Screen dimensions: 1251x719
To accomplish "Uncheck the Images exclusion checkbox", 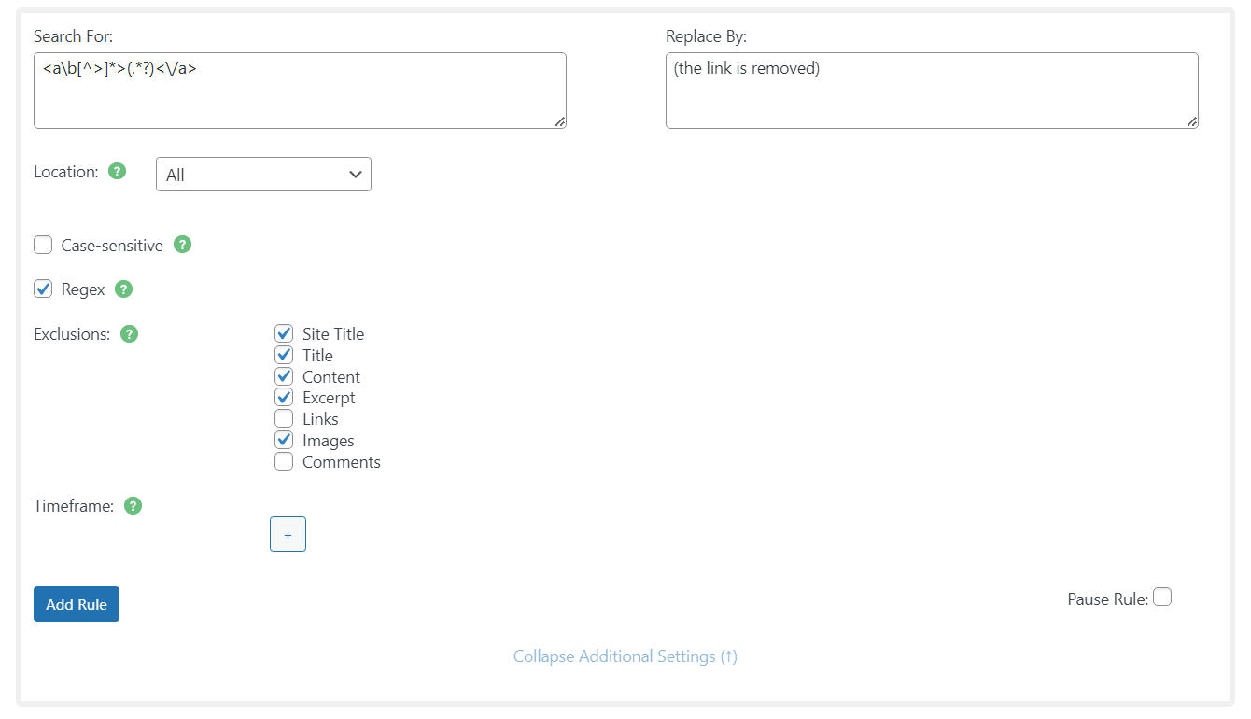I will click(284, 440).
